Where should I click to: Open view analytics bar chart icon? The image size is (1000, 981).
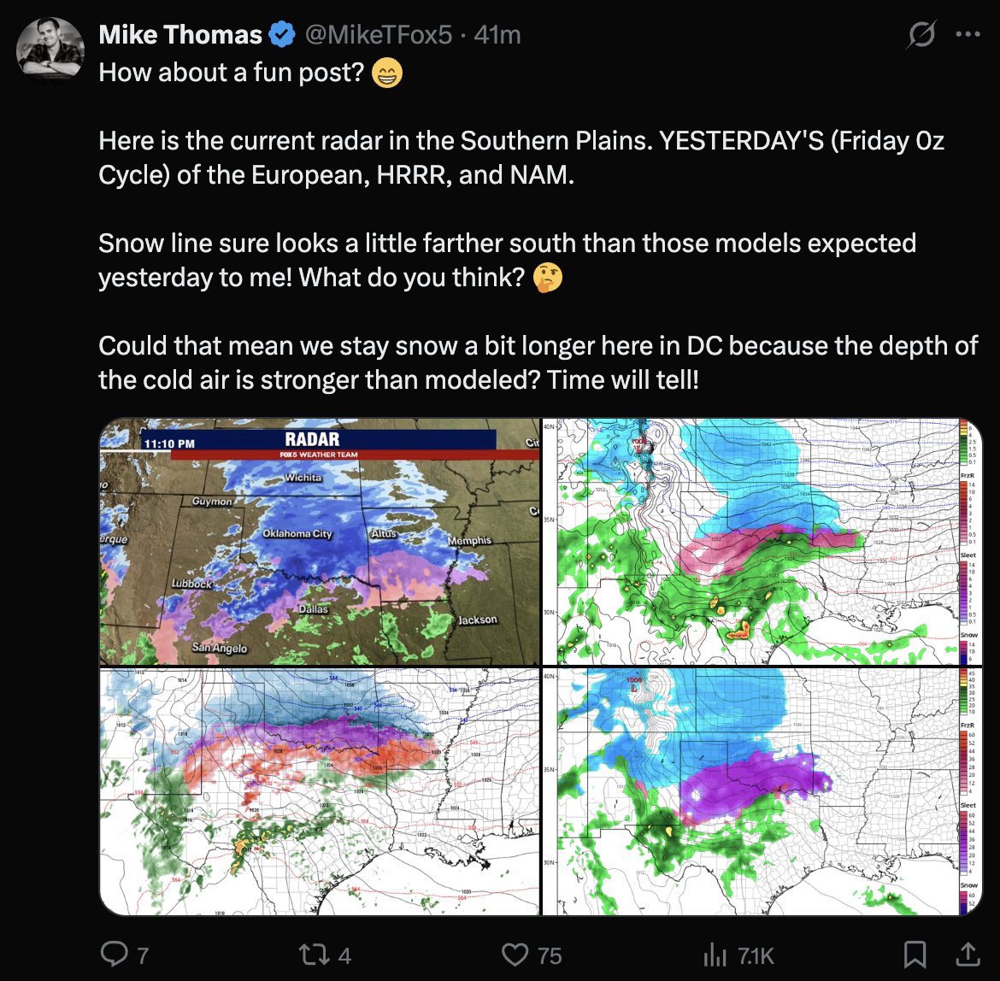[713, 955]
